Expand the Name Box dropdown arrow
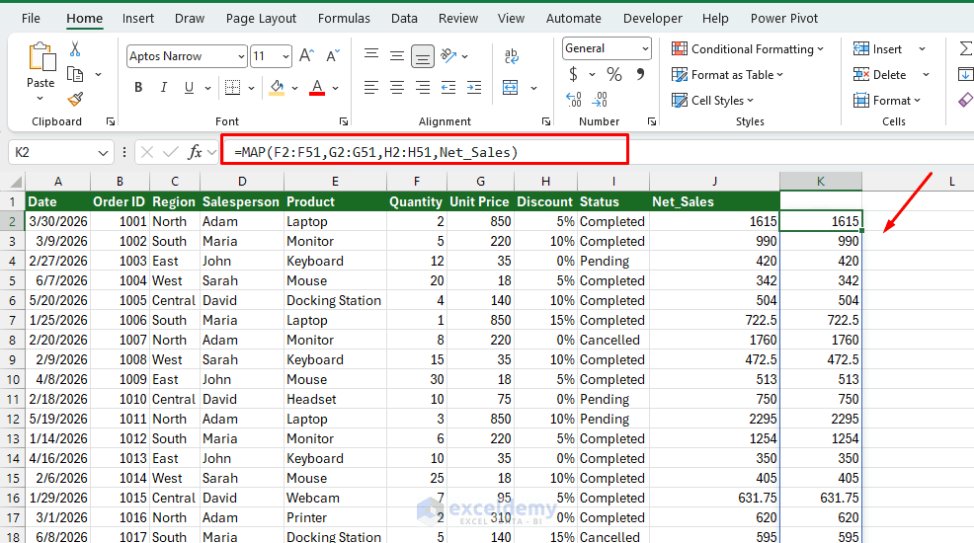Image resolution: width=974 pixels, height=543 pixels. (103, 153)
